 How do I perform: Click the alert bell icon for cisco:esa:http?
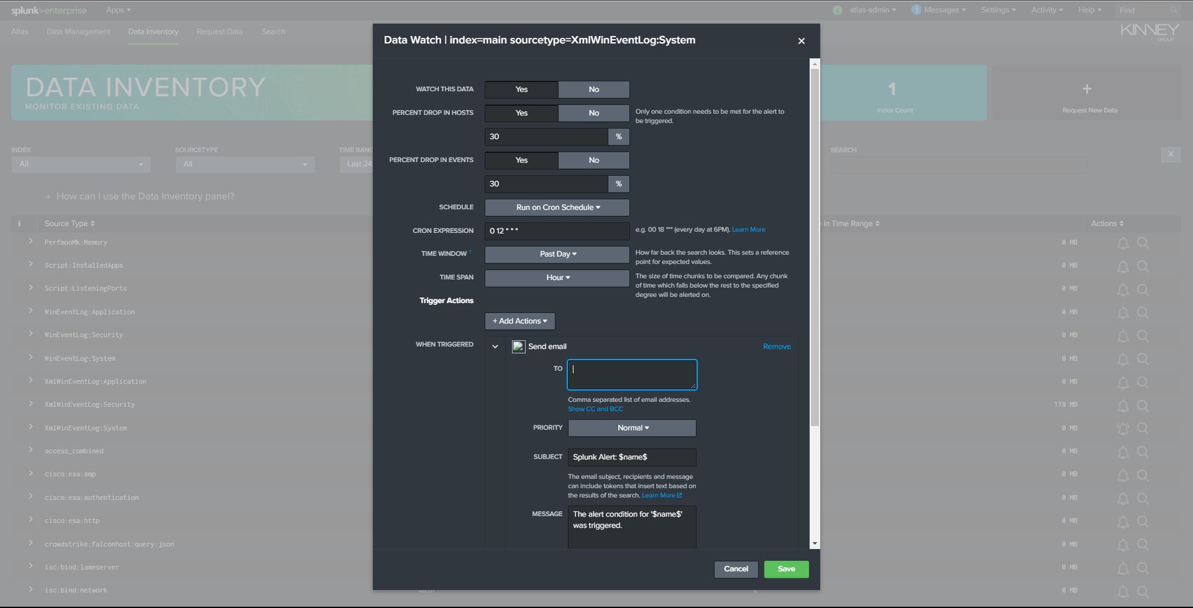[x=1123, y=522]
